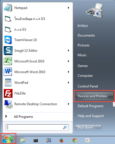Viewport: 115px width, 144px height.
Task: Click the ภ.ง.ด.53 text entry
Action: (20, 30)
